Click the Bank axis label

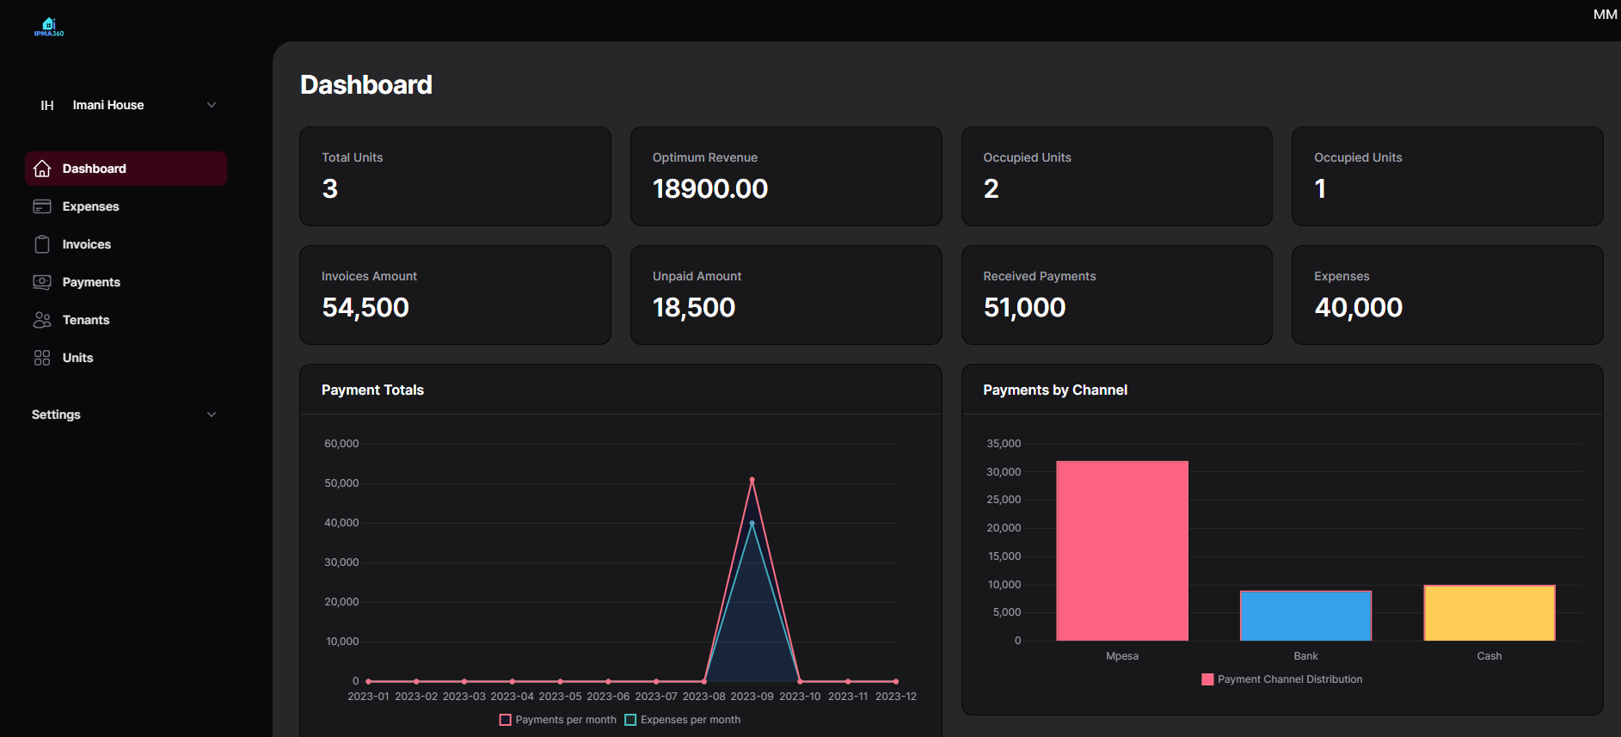[1305, 656]
